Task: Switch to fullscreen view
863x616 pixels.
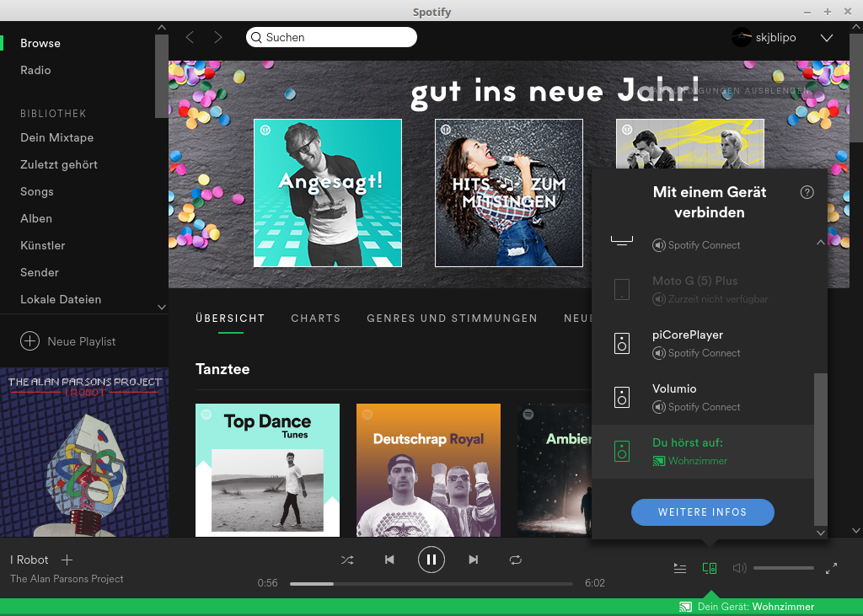Action: (832, 568)
